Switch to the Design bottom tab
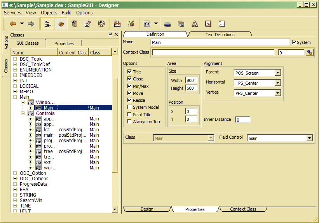 pos(147,209)
